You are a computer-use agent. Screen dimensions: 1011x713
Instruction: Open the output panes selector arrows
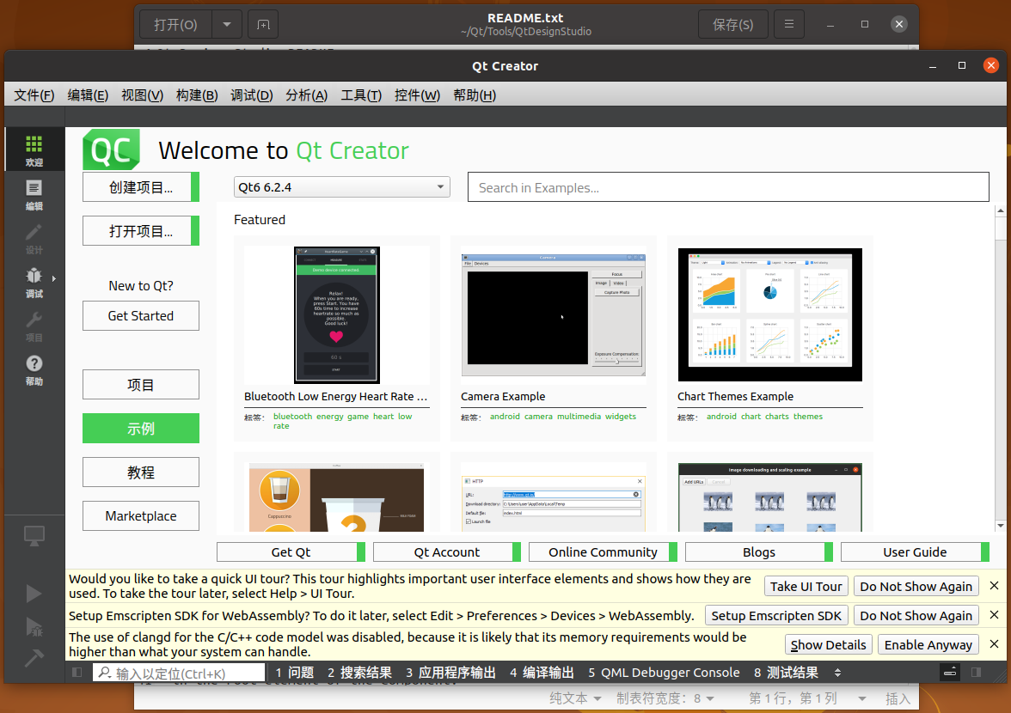pos(837,673)
